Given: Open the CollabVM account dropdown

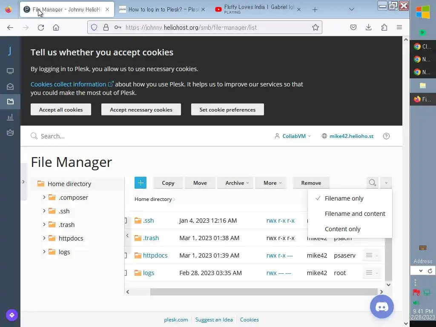Looking at the screenshot, I should tap(293, 136).
